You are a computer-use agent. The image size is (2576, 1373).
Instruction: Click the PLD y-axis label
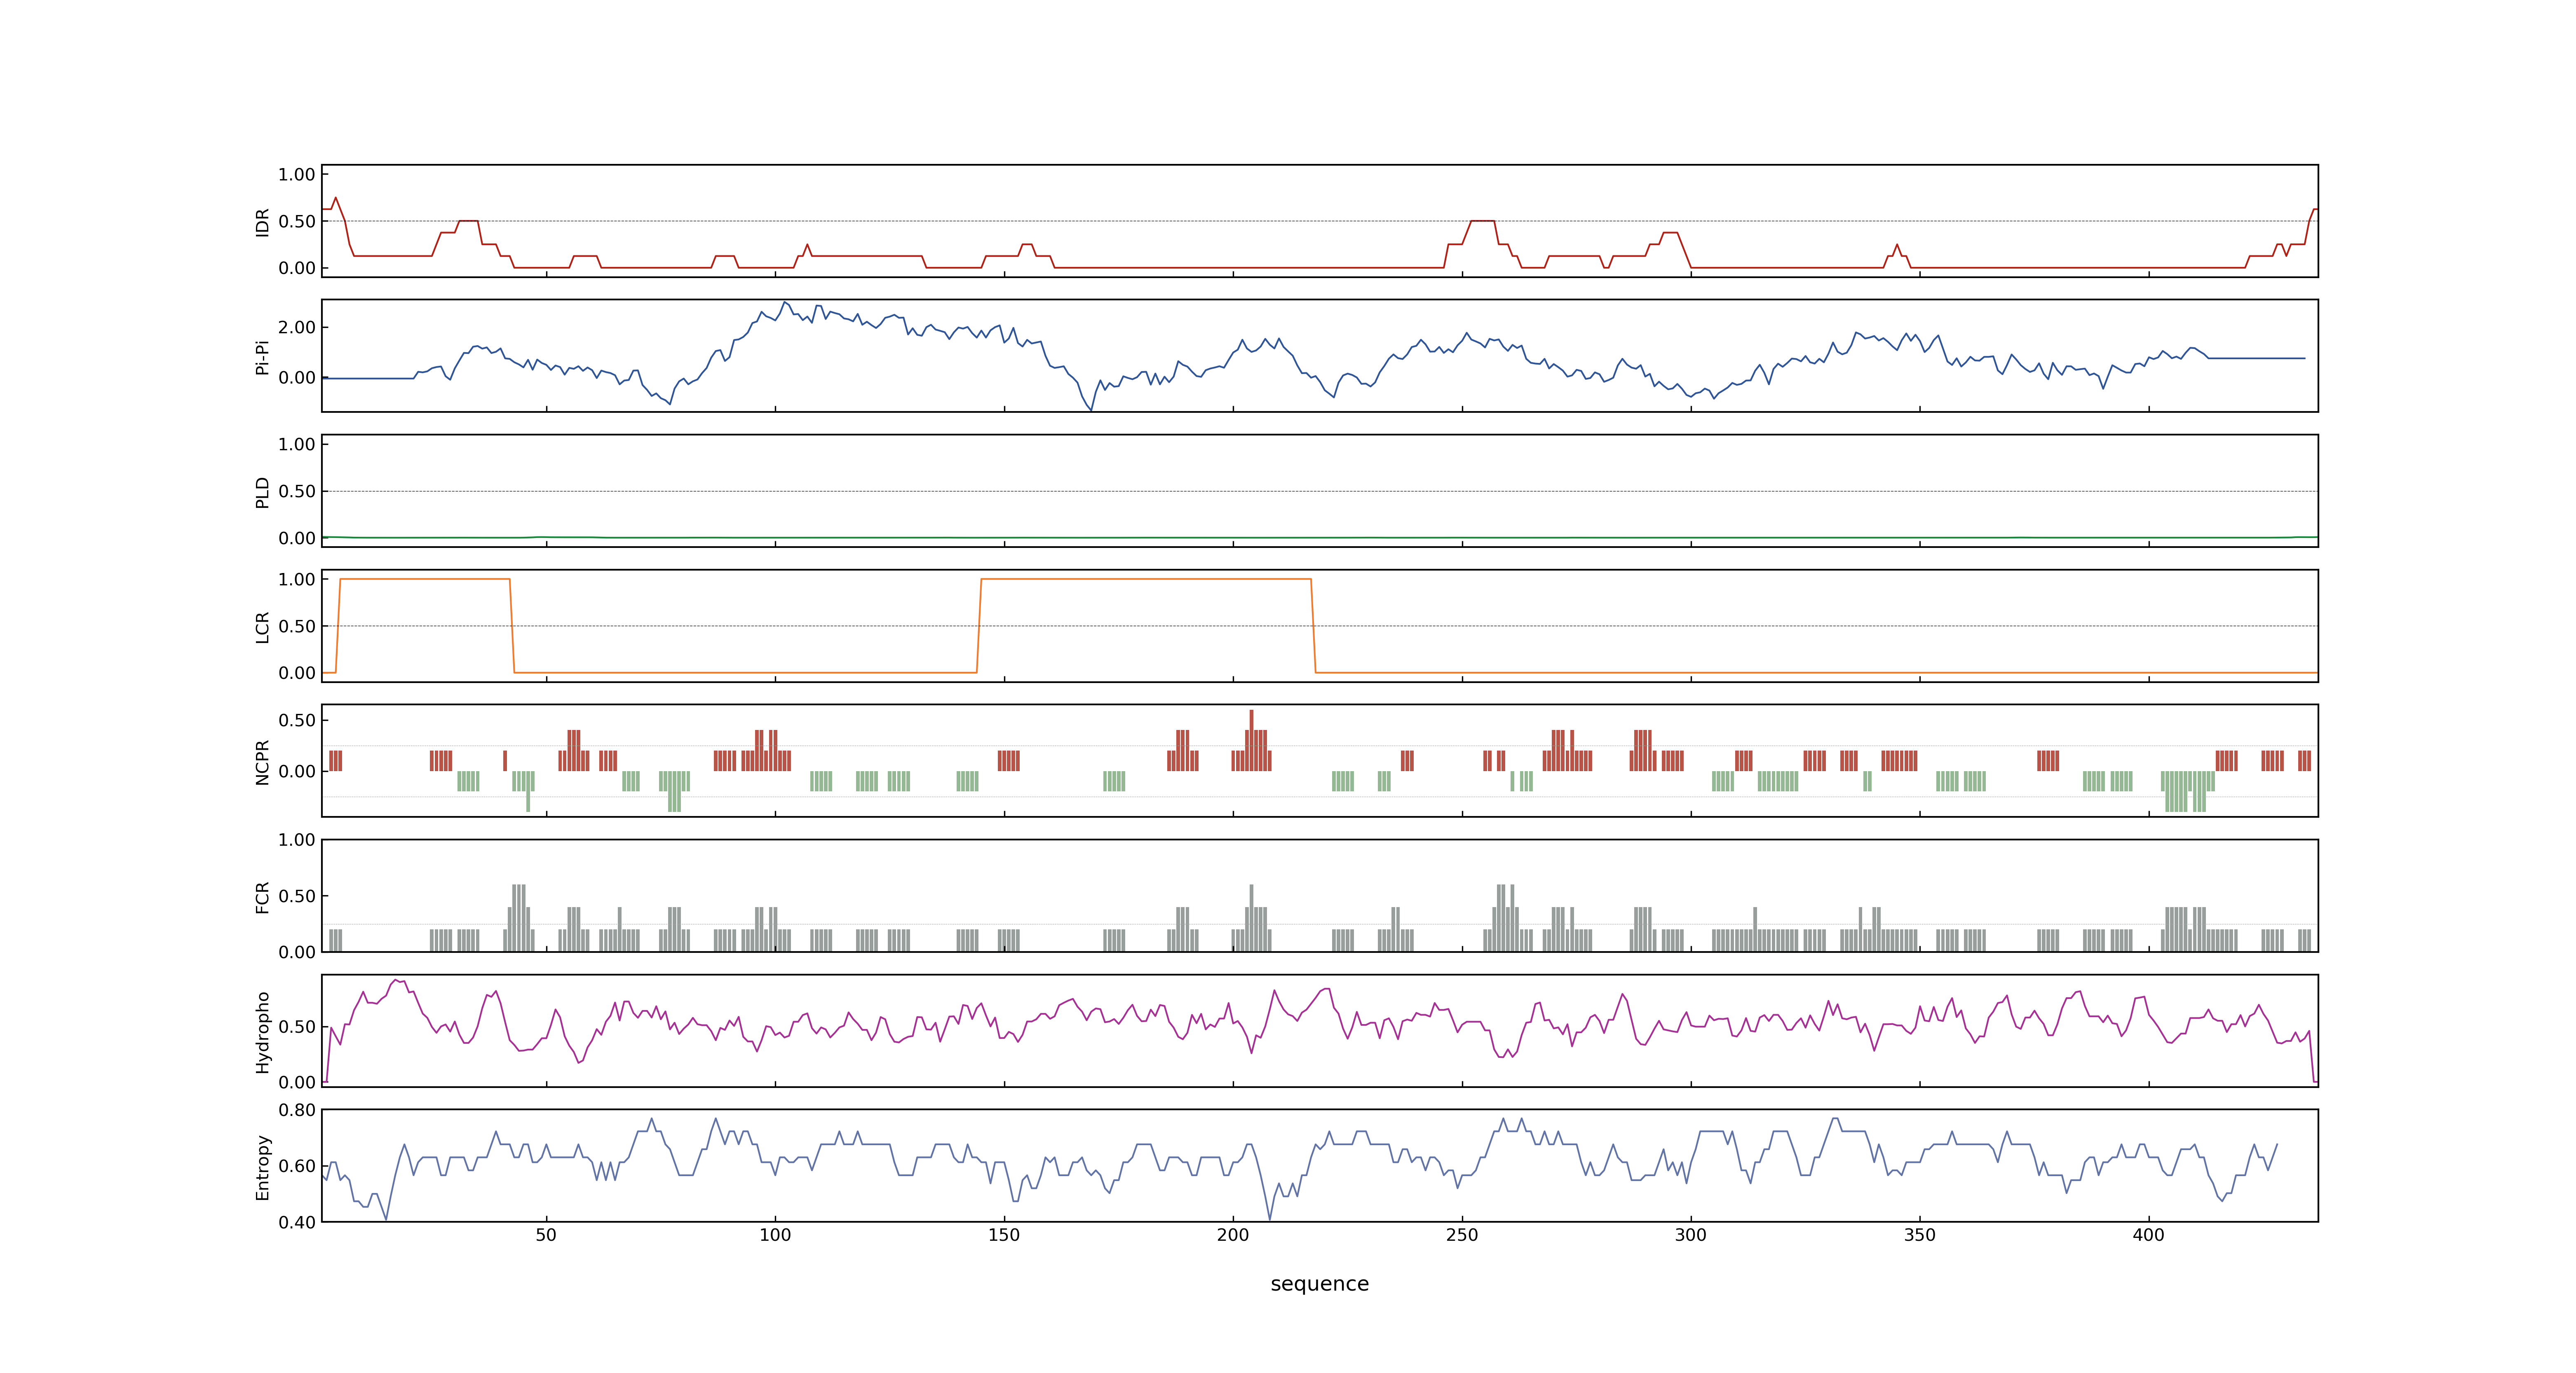point(263,491)
